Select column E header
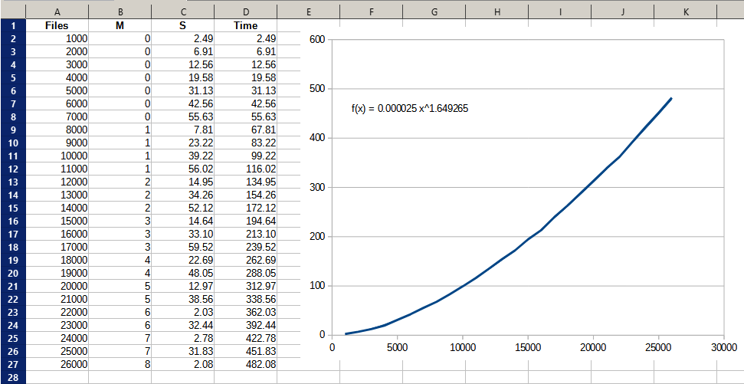744x384 pixels. [309, 11]
